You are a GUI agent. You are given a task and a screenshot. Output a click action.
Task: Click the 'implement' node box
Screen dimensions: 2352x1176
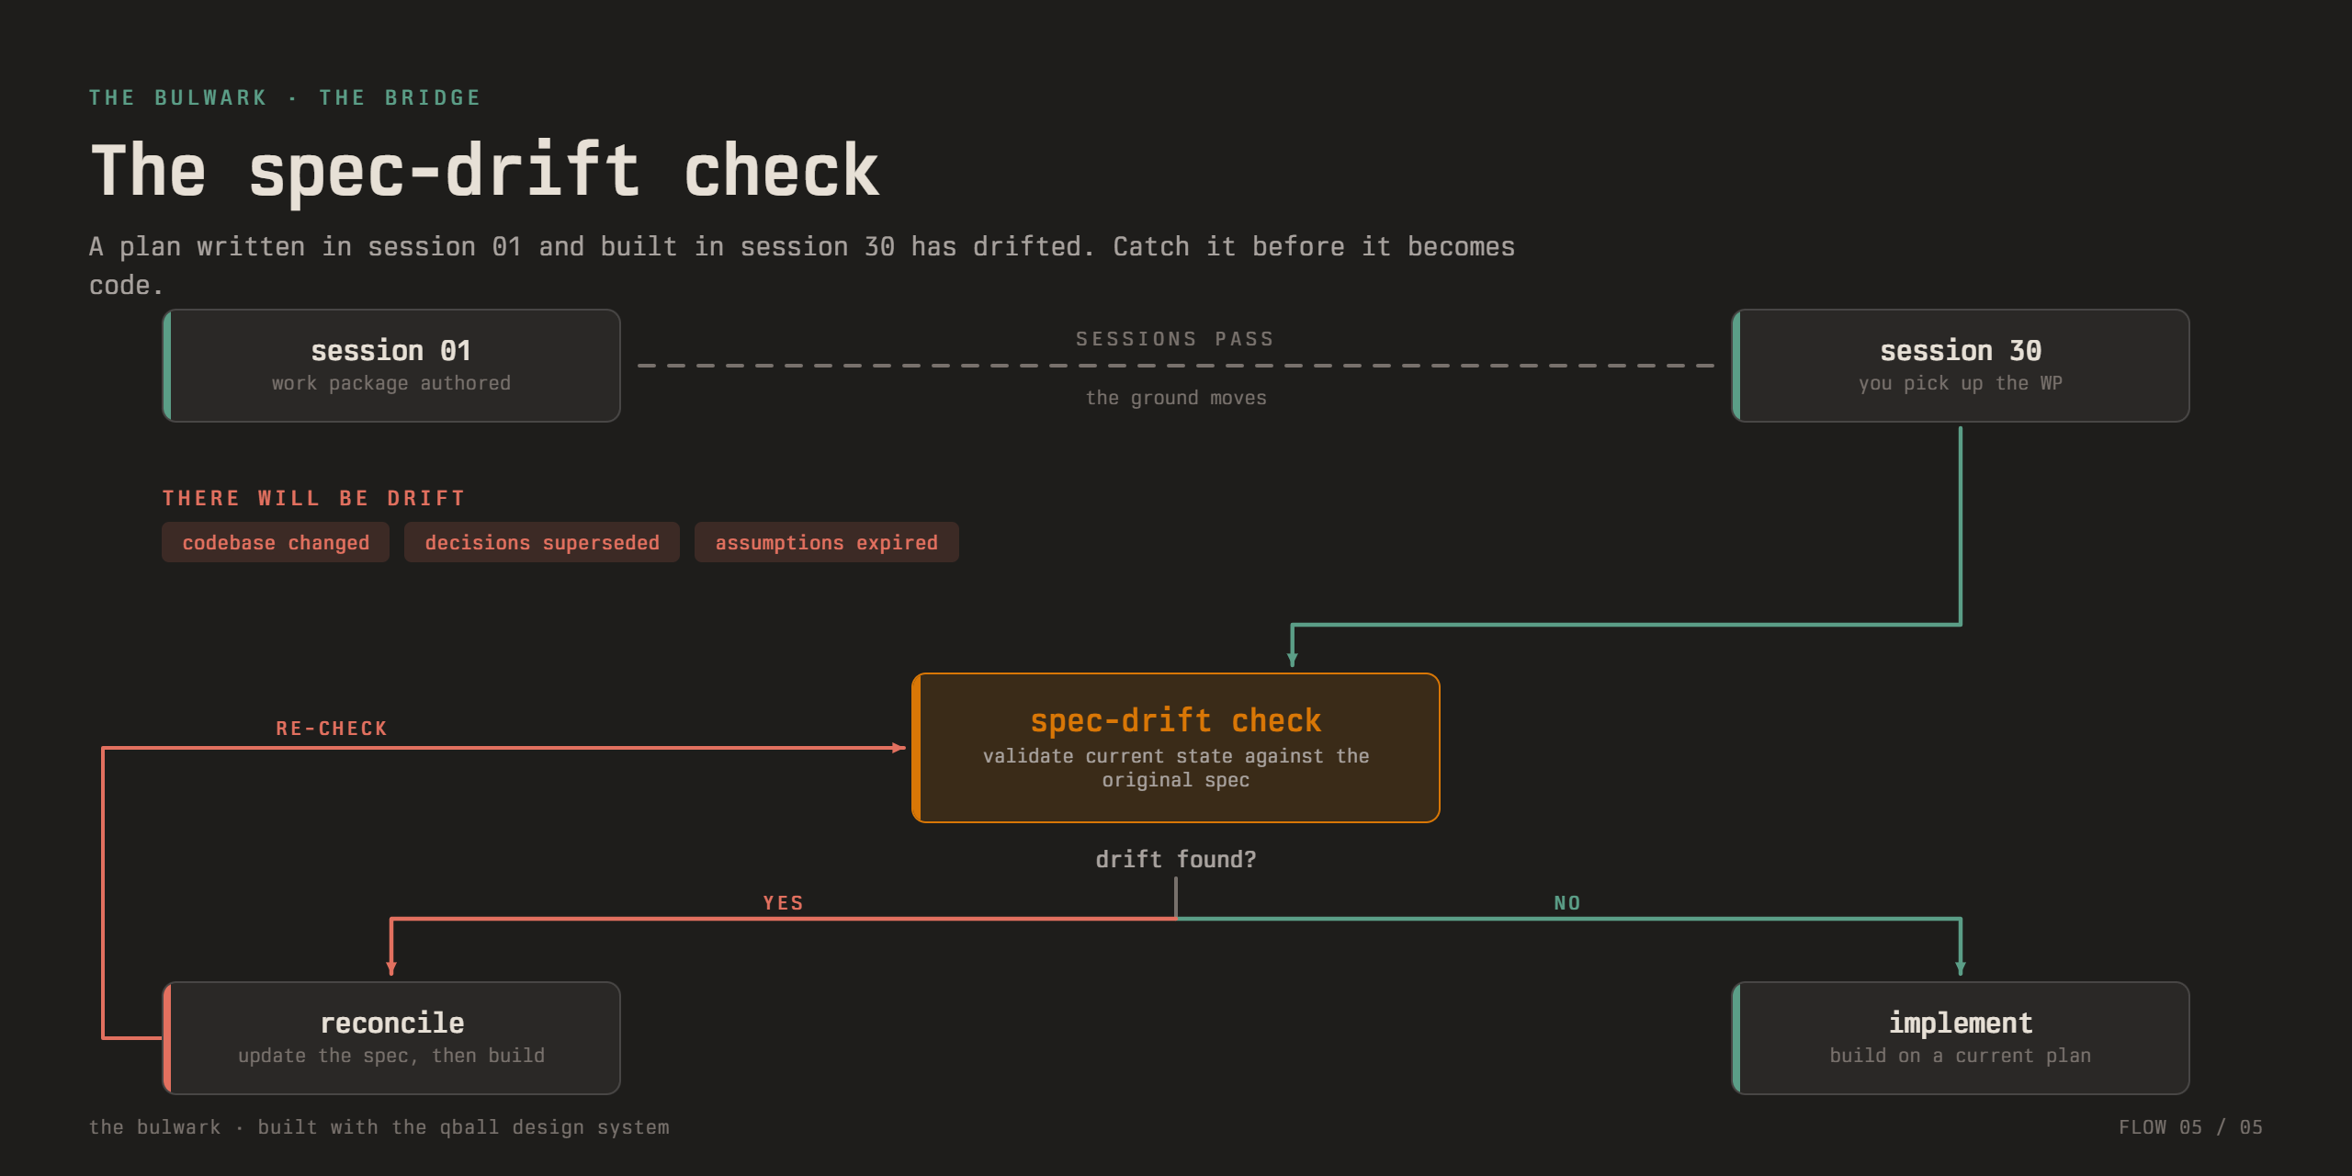point(1961,1038)
